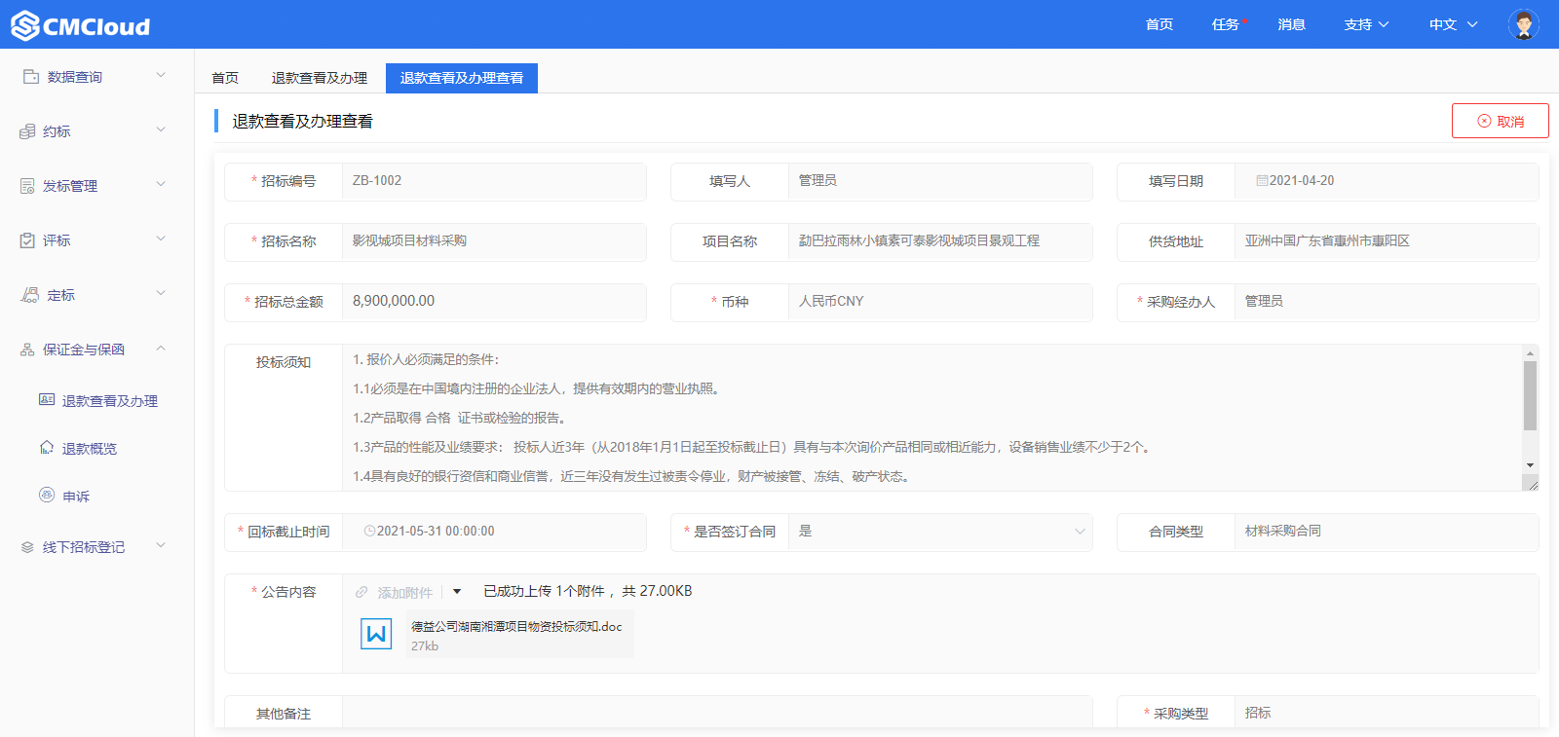Click calendar icon in 填写日期 field
This screenshot has height=737, width=1559.
click(1262, 180)
